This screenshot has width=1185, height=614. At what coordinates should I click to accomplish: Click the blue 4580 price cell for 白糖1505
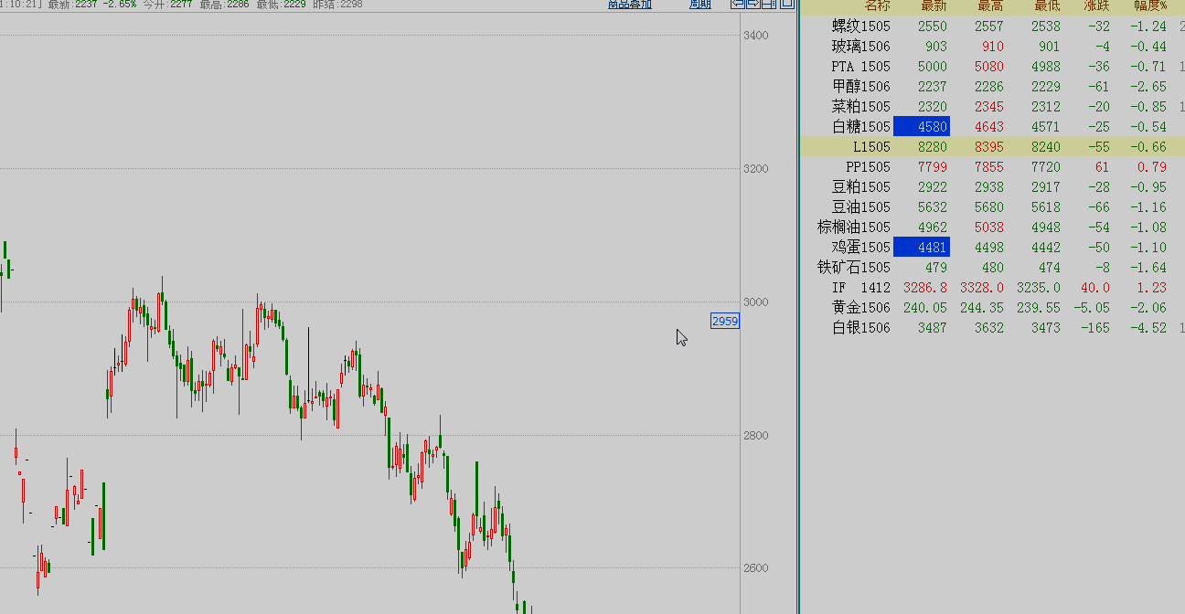tap(922, 127)
